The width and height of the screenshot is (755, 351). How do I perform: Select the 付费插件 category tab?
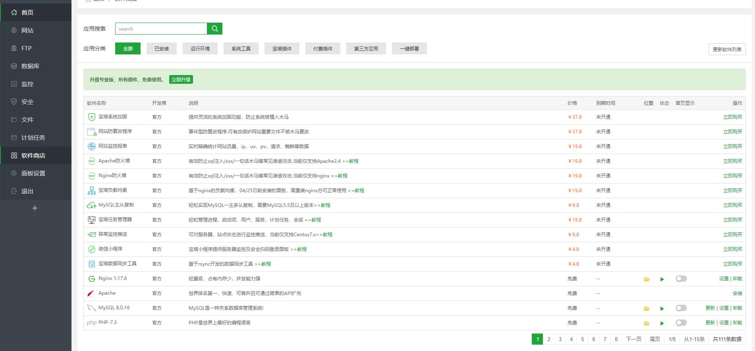(x=323, y=48)
